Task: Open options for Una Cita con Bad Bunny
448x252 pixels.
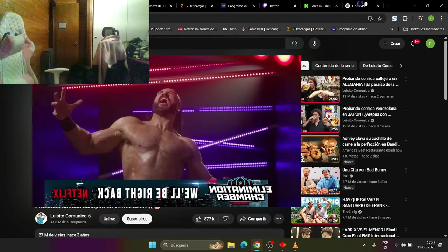Action: coord(406,170)
